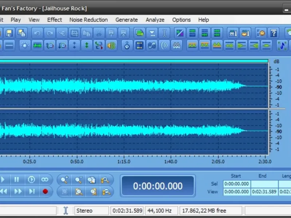Toggle loop playback with the infinity button

tap(45, 179)
